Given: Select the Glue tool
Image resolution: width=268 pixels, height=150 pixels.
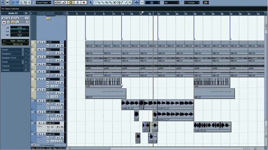Looking at the screenshot, I should [103, 2].
